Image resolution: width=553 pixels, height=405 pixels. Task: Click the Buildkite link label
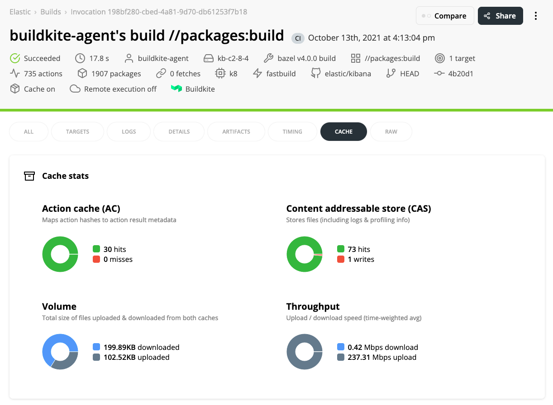[x=200, y=89]
